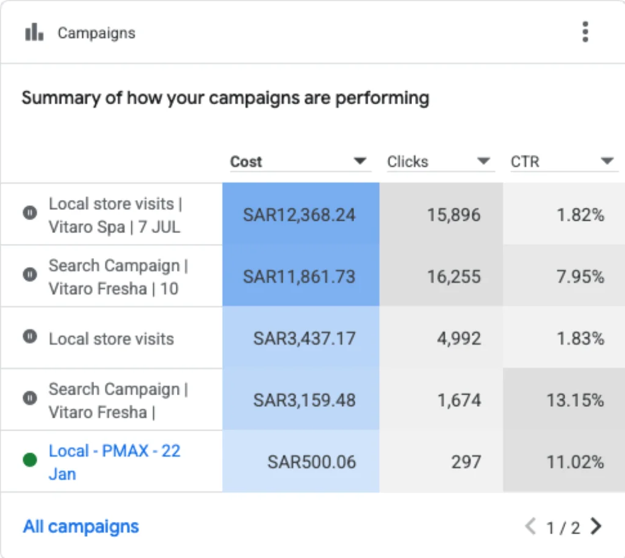
Task: Click green enabled status dot for PMAX campaign
Action: coord(30,460)
